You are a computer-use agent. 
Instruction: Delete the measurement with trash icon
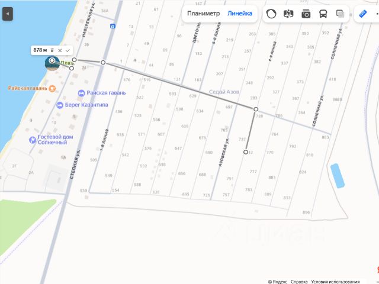pyautogui.click(x=52, y=50)
